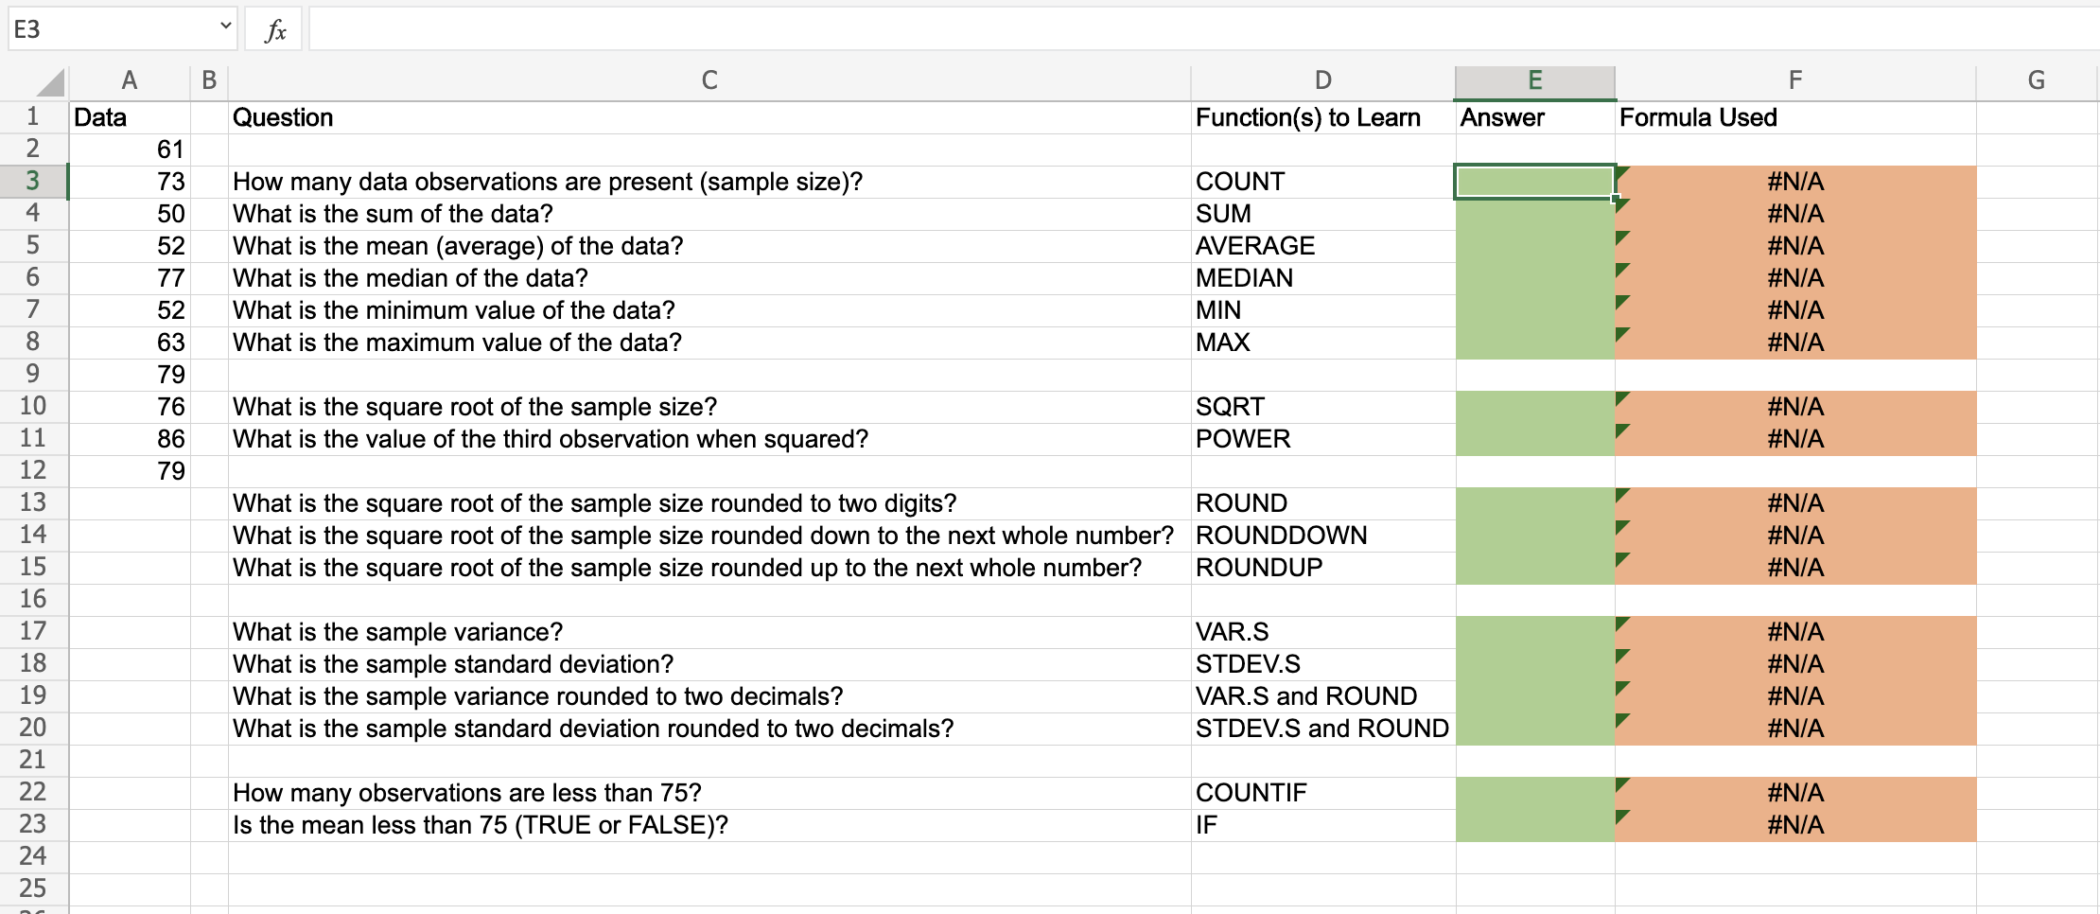This screenshot has width=2100, height=914.
Task: Click into the formula bar input
Action: (x=1203, y=29)
